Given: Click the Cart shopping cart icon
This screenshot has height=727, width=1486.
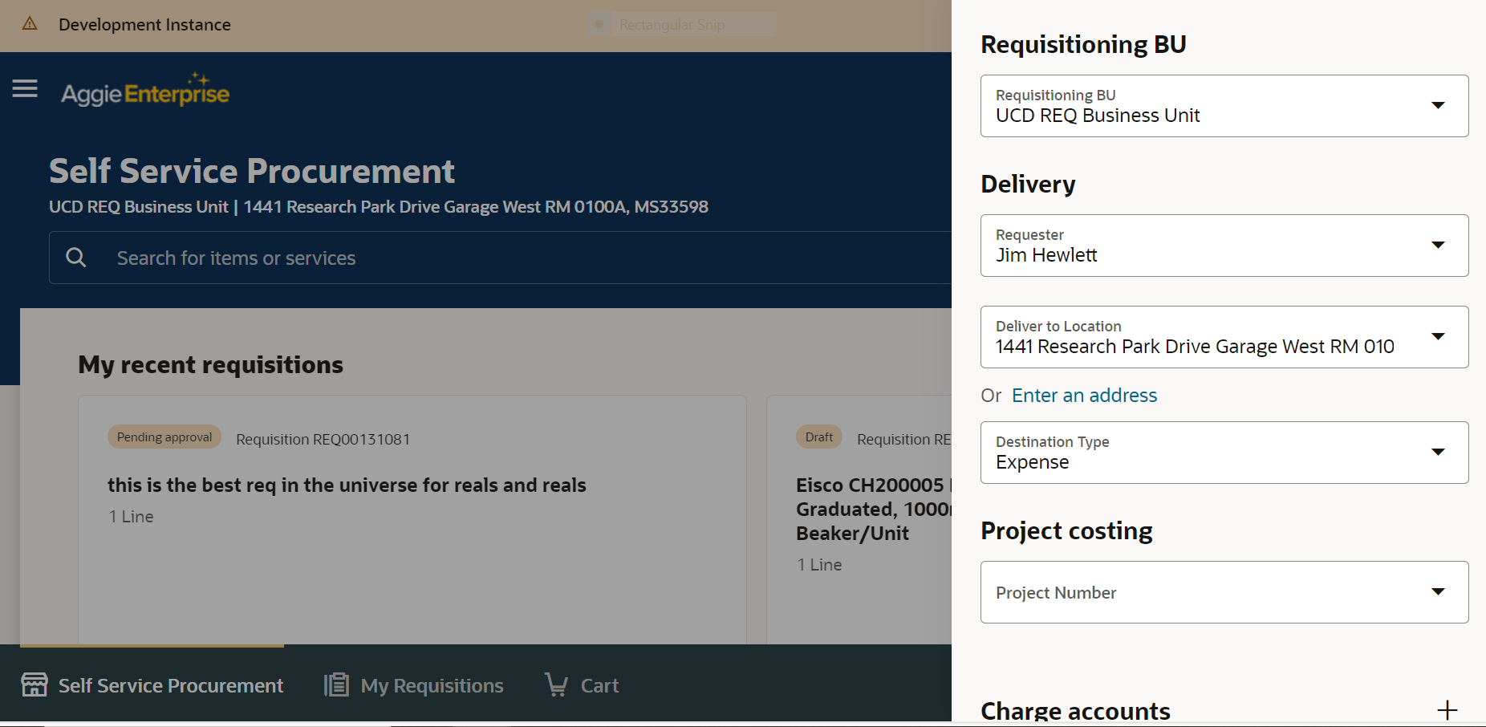Looking at the screenshot, I should point(556,684).
